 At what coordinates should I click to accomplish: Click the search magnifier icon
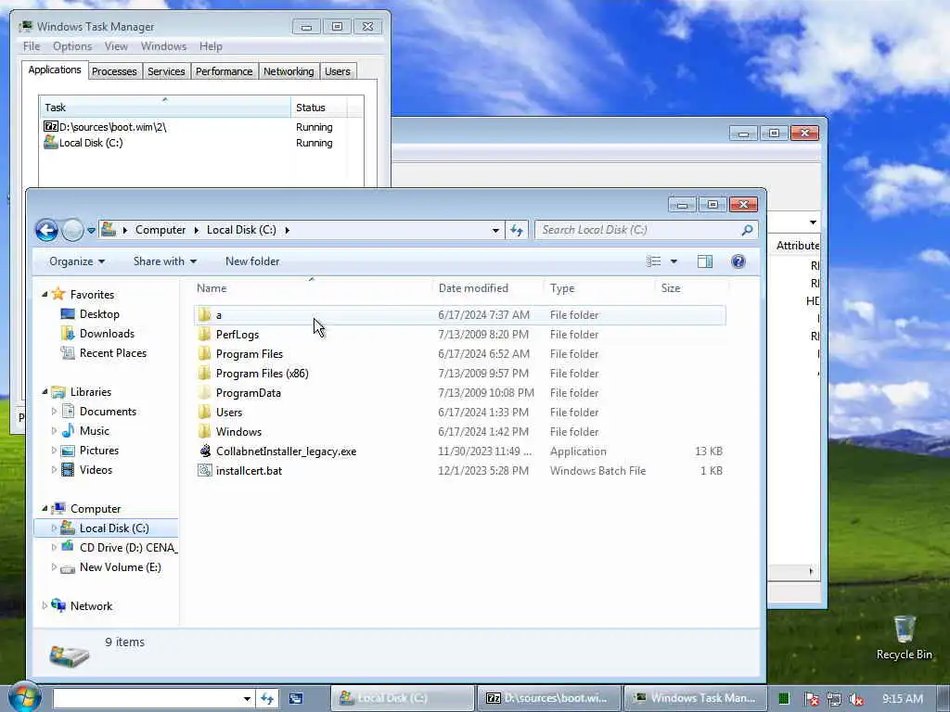pyautogui.click(x=747, y=230)
